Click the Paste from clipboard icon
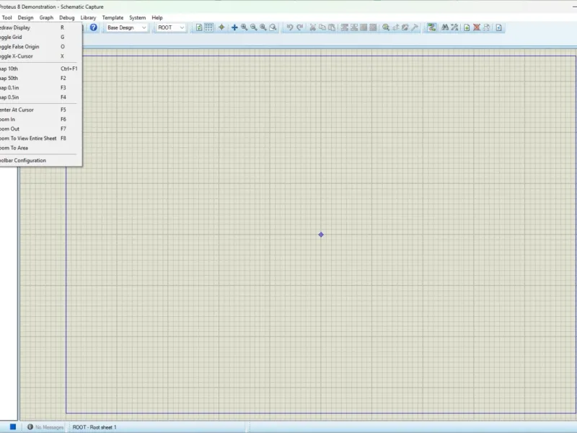The image size is (577, 433). coord(332,27)
